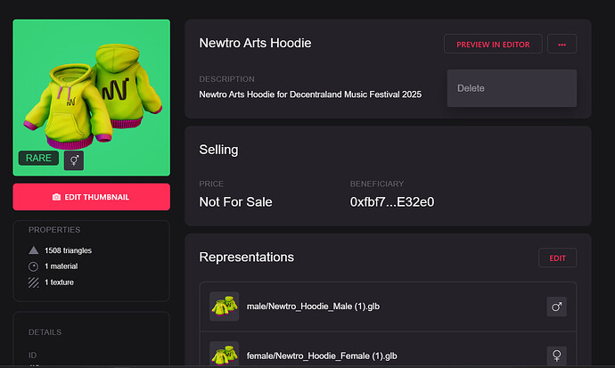Click the texture icon in Properties
This screenshot has height=368, width=615.
[34, 282]
